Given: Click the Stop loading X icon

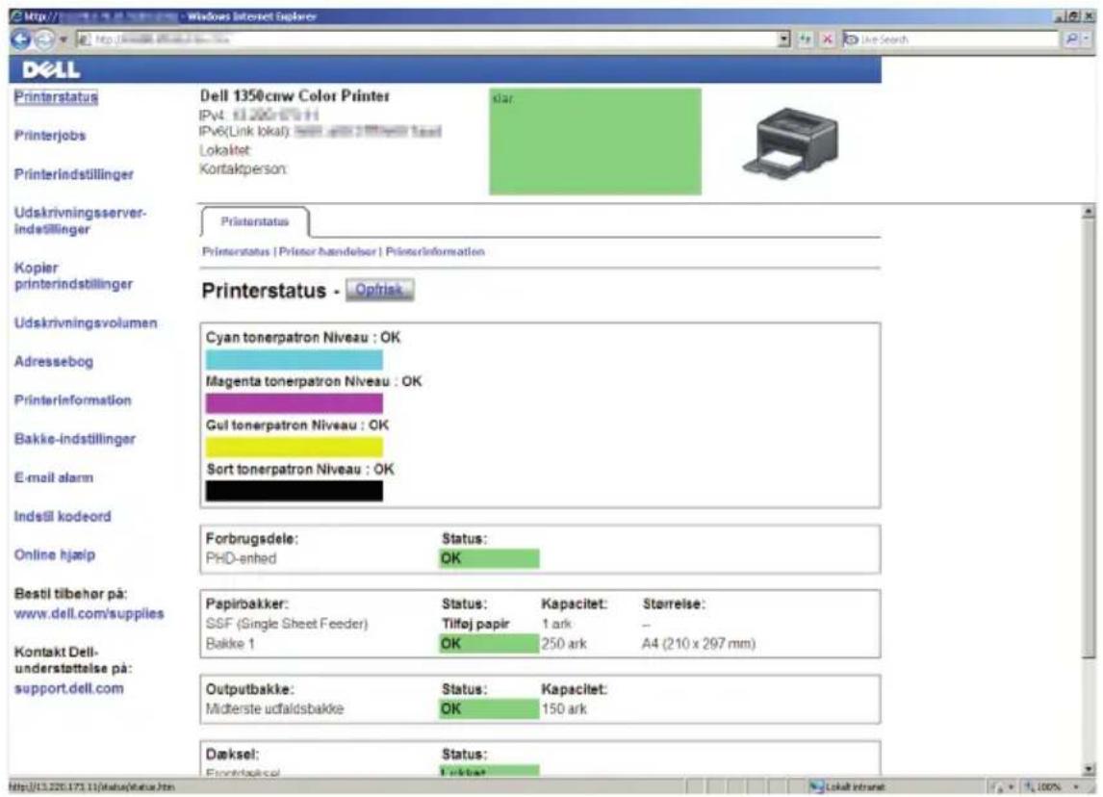Looking at the screenshot, I should pos(828,39).
